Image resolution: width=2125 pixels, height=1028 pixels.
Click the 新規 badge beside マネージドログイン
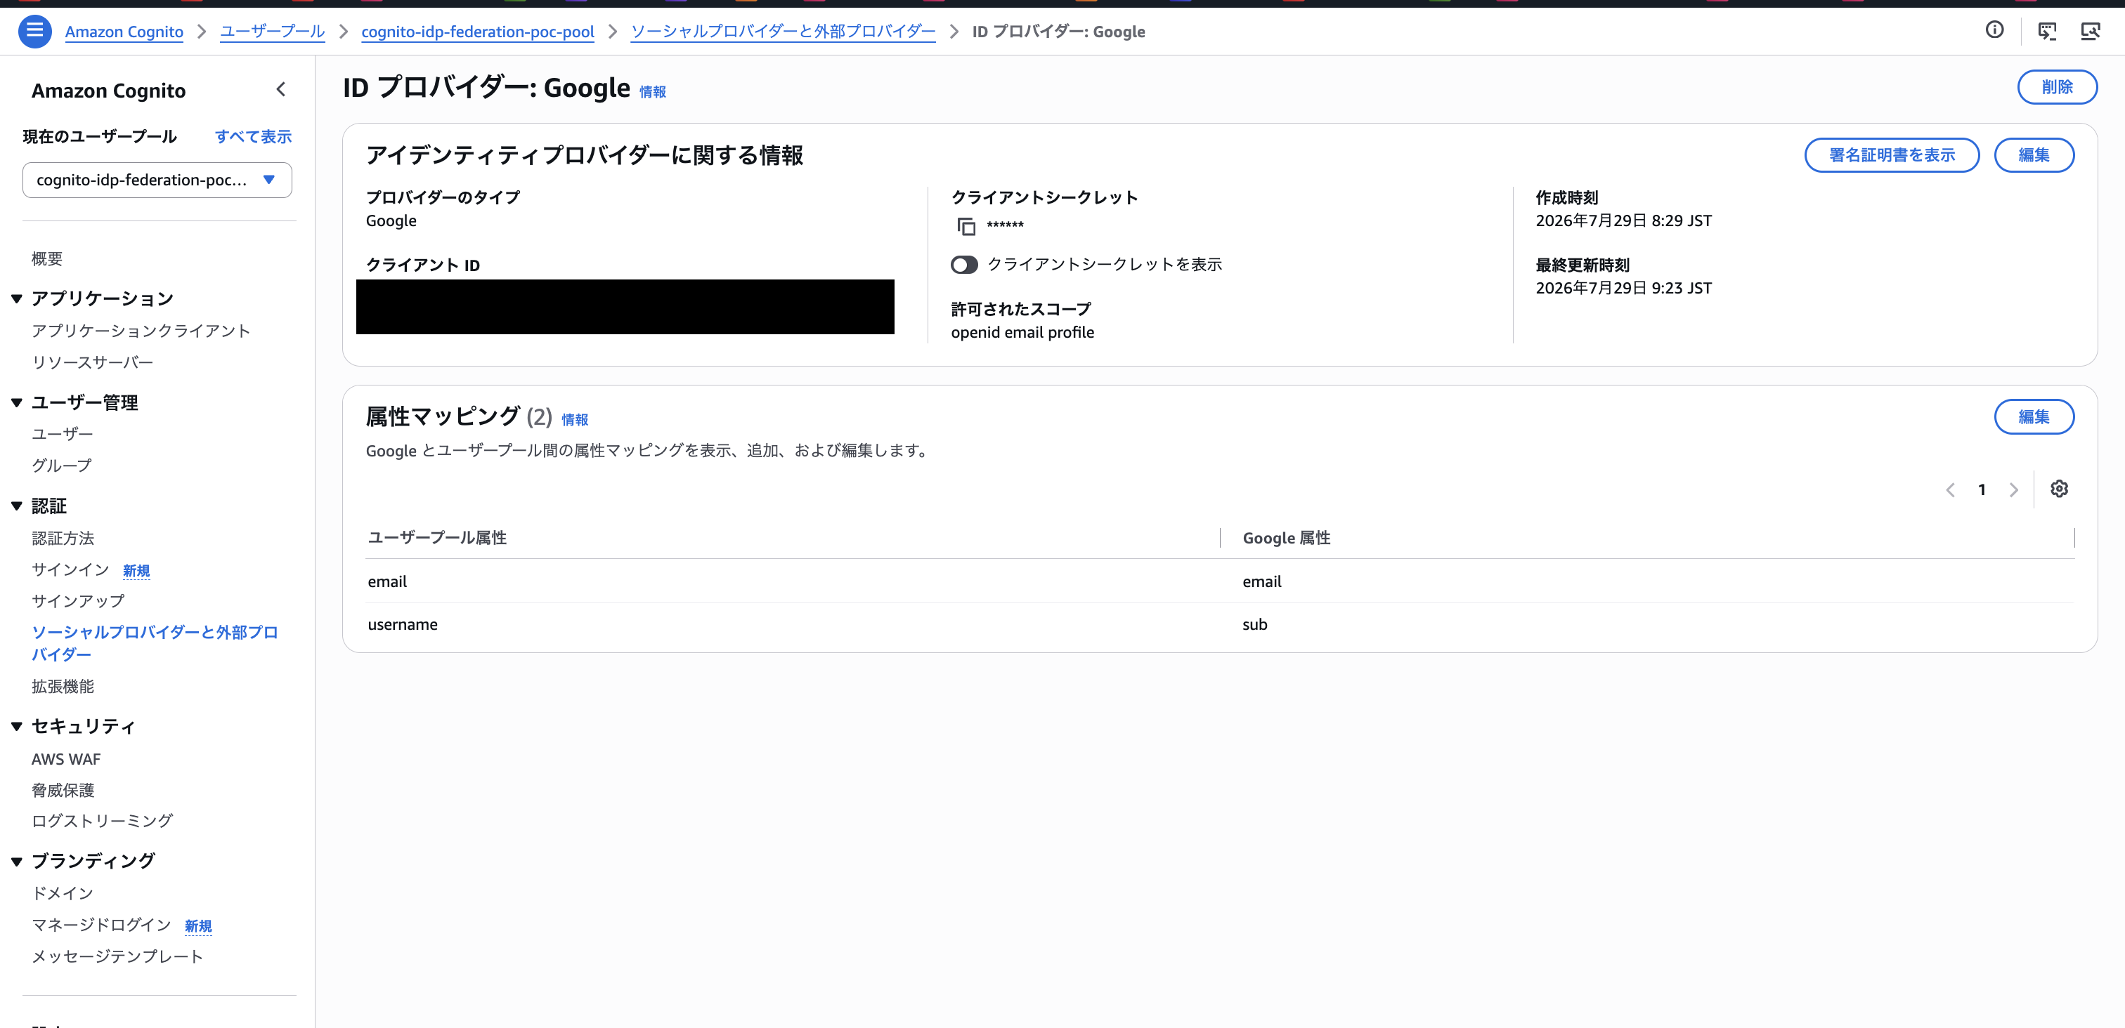[198, 925]
